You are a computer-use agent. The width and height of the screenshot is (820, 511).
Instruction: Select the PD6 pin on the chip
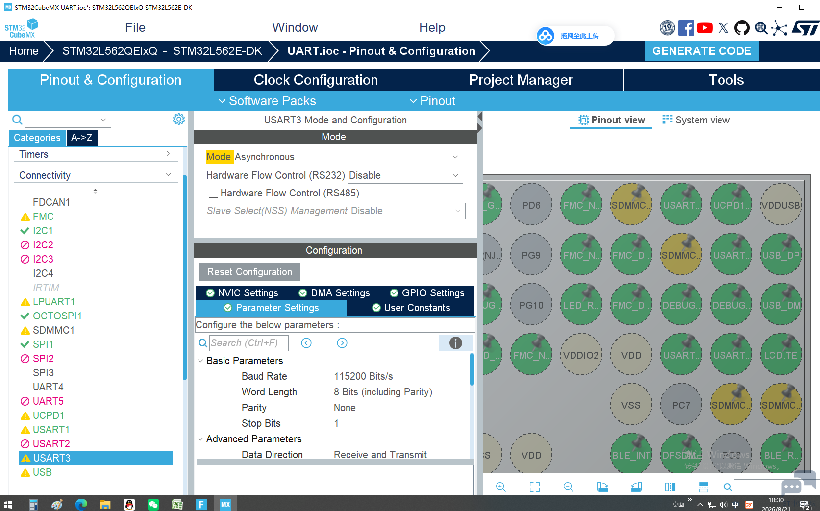click(531, 205)
